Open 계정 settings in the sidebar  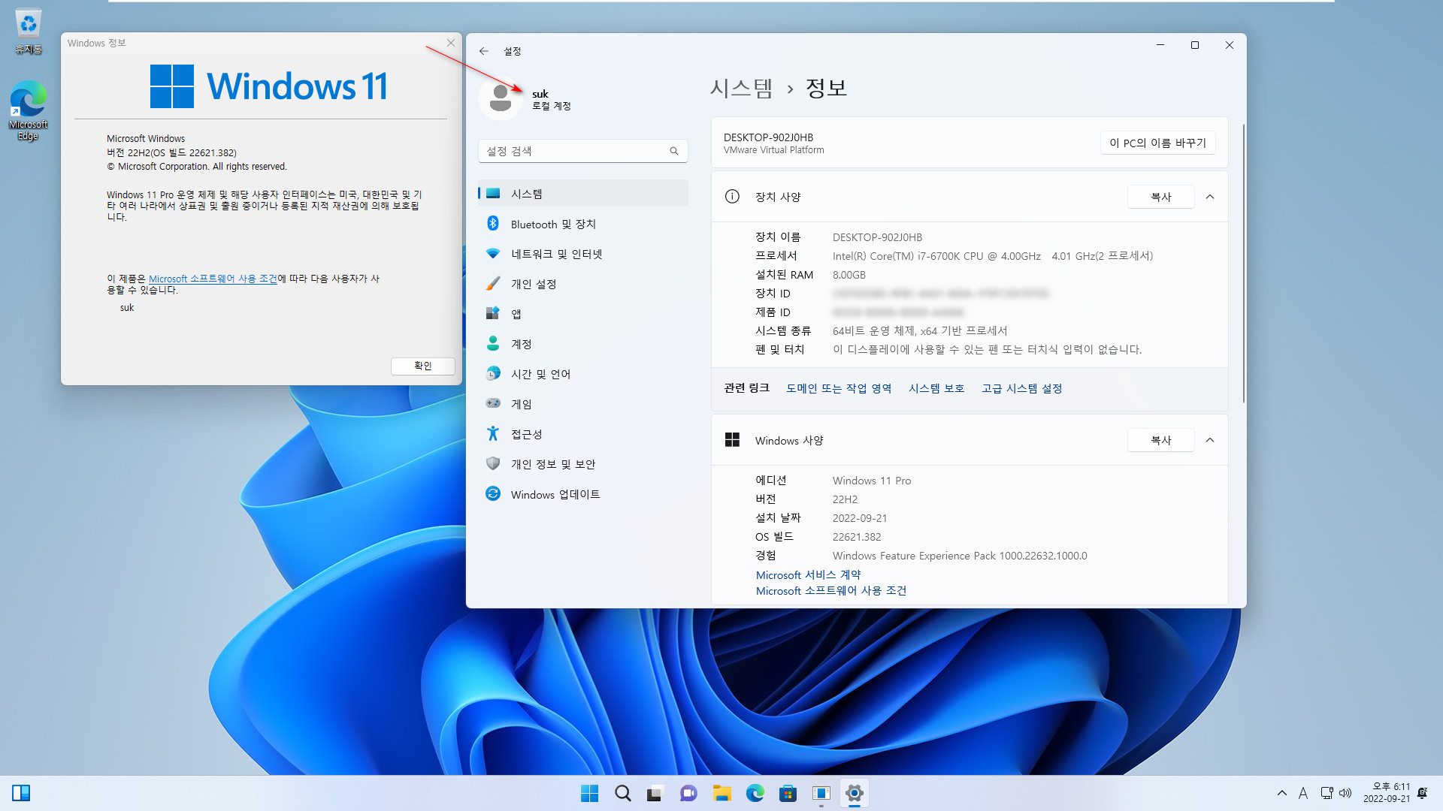(583, 344)
